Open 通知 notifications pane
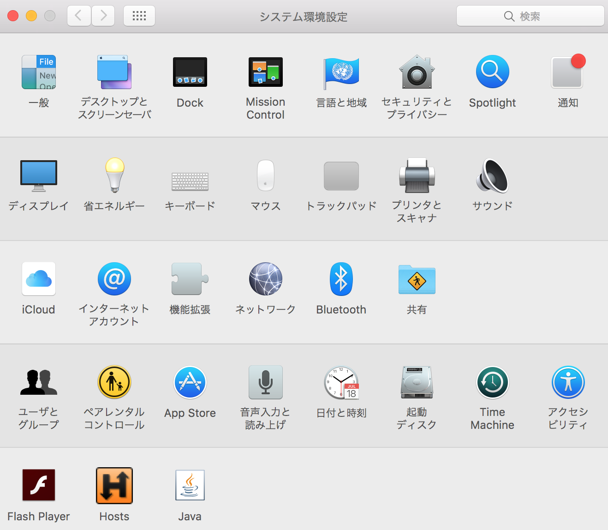The height and width of the screenshot is (530, 608). click(567, 71)
